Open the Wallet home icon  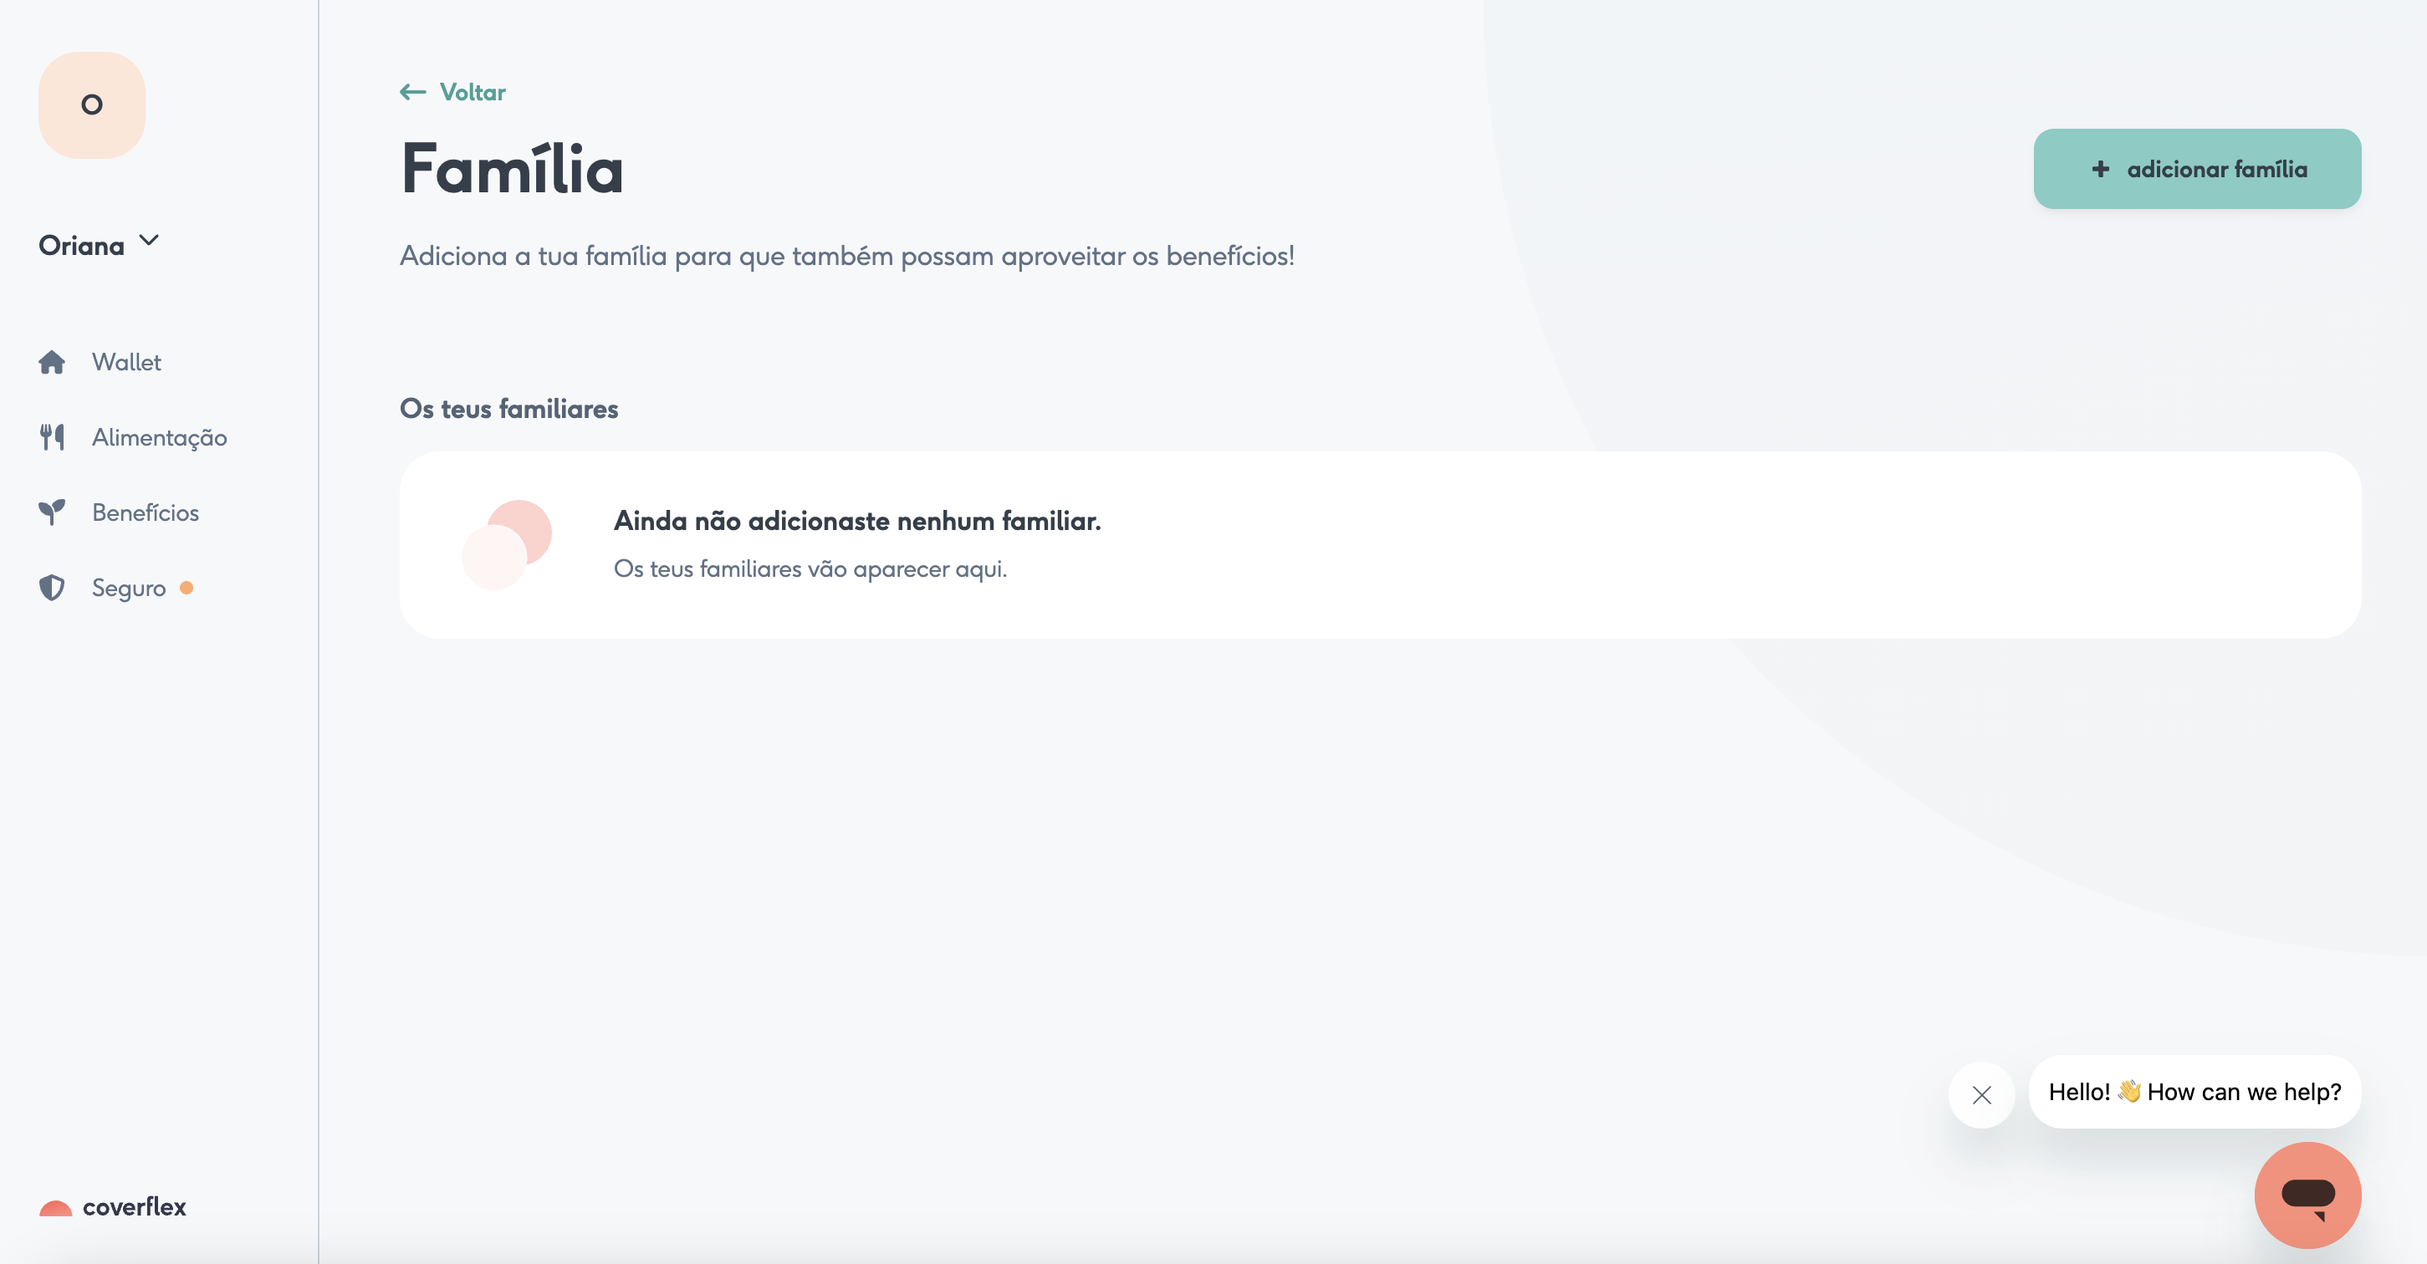coord(52,363)
